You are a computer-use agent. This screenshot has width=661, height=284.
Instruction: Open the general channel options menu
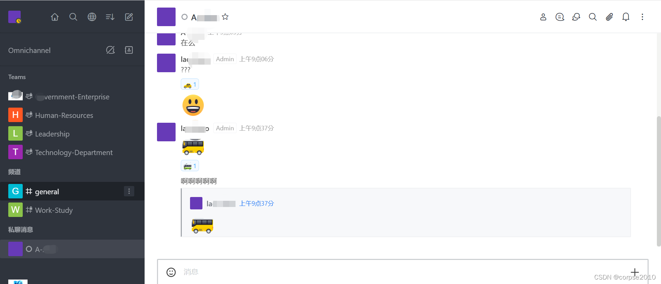(x=129, y=191)
